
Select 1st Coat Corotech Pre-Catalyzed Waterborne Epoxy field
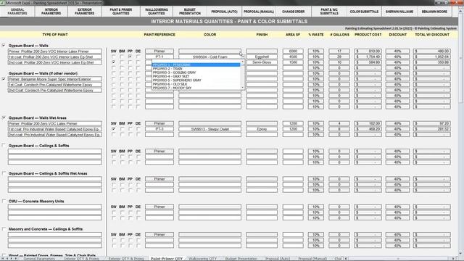[55, 85]
